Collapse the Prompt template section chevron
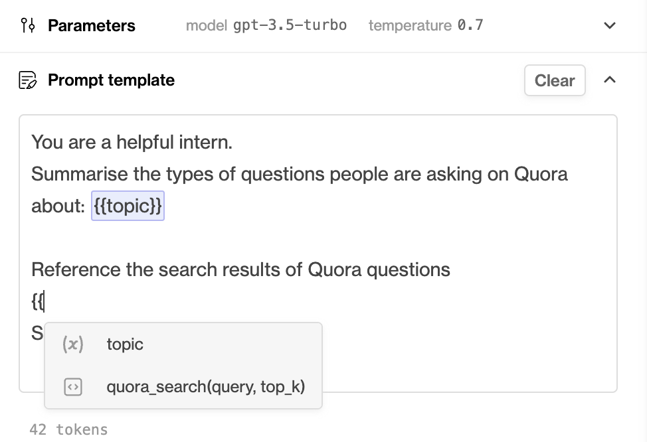This screenshot has height=442, width=647. coord(609,80)
